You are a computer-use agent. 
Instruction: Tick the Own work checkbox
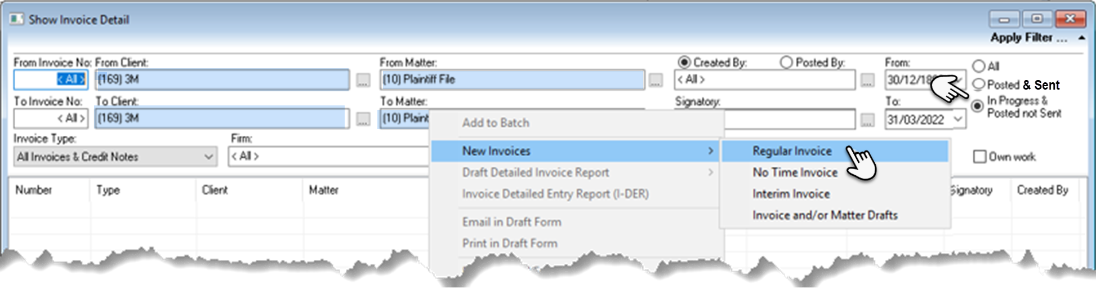click(x=980, y=157)
